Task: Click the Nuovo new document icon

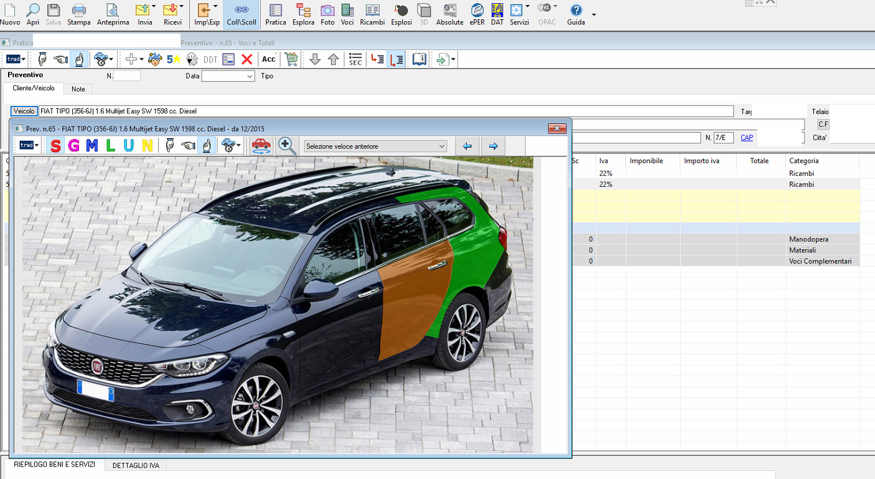Action: 10,14
